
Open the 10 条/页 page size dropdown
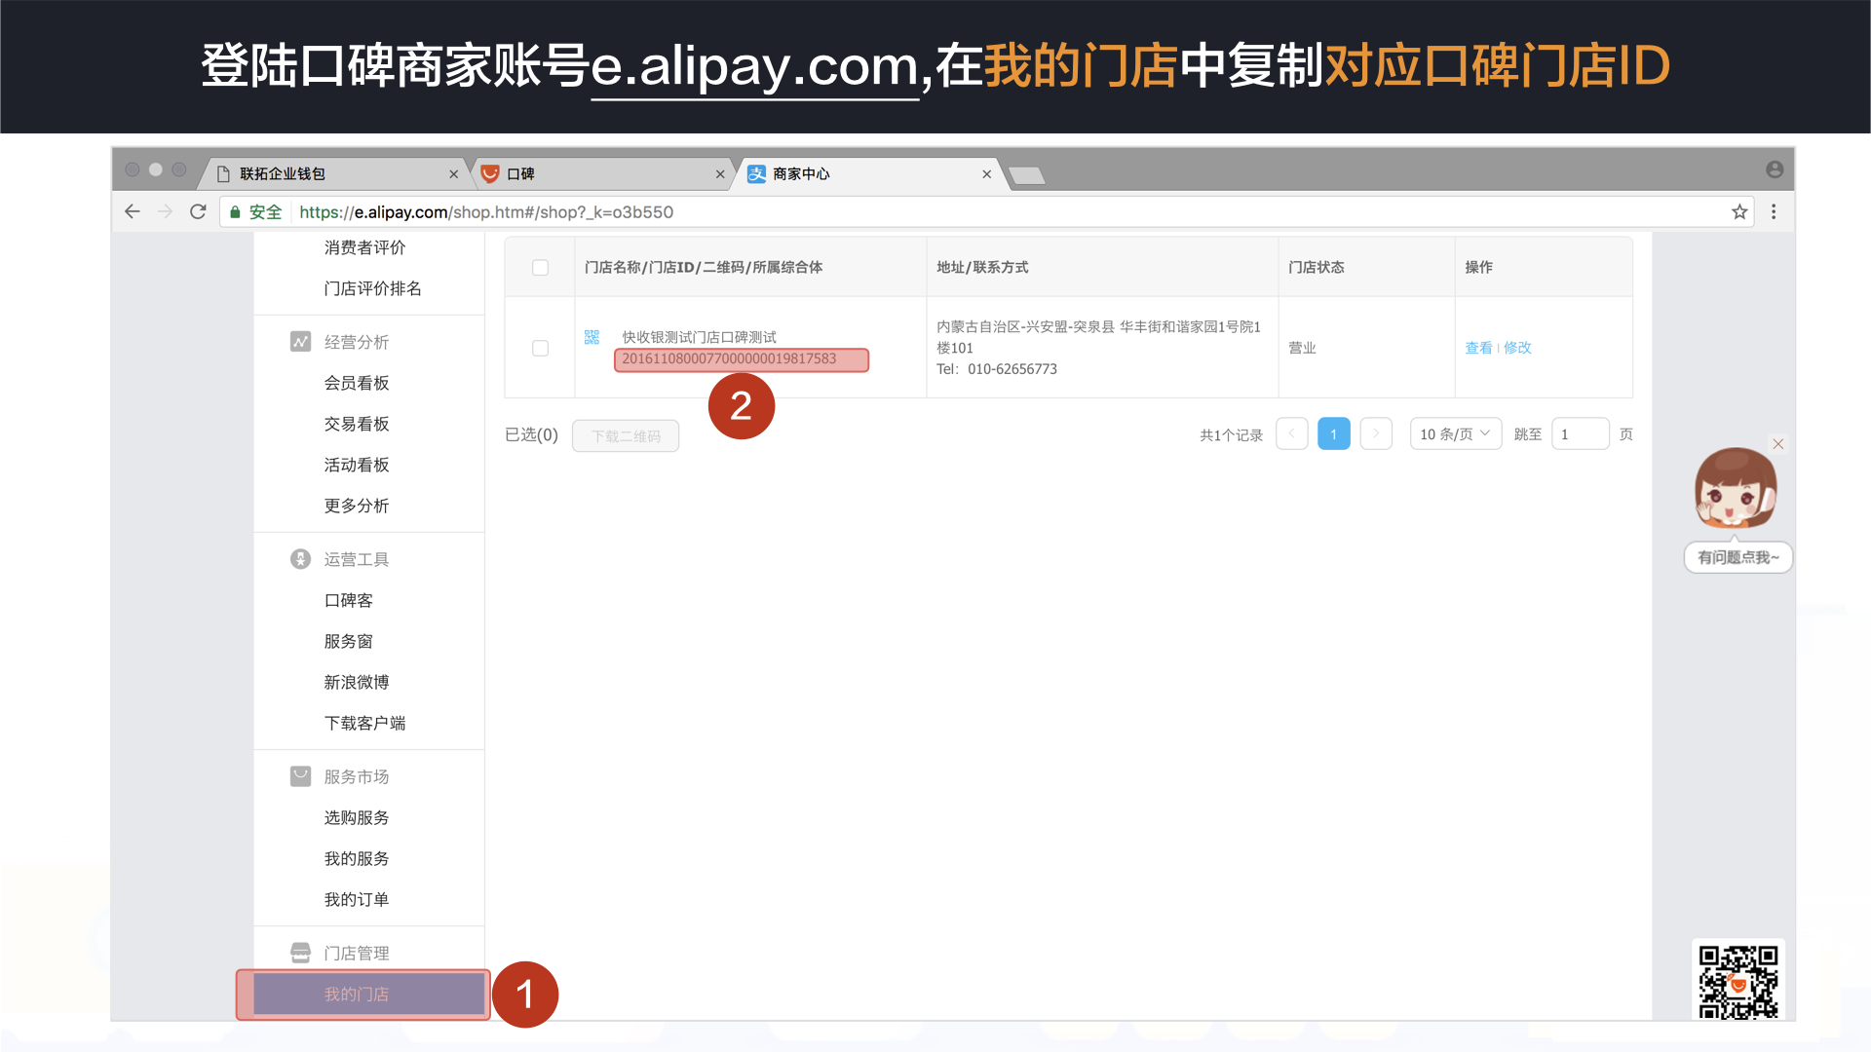[x=1456, y=433]
